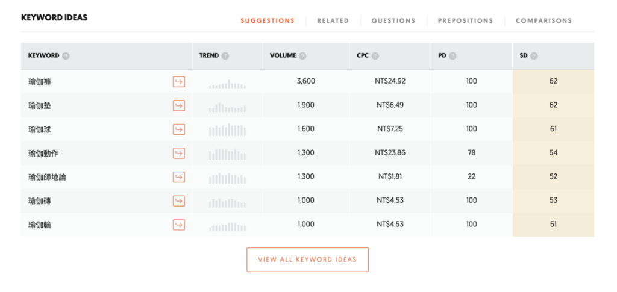Open arrow icon for 瑜伽動作 keyword
The width and height of the screenshot is (617, 292).
pyautogui.click(x=178, y=154)
